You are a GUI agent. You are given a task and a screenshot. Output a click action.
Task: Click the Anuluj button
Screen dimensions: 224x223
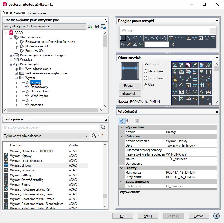pyautogui.click(x=148, y=216)
